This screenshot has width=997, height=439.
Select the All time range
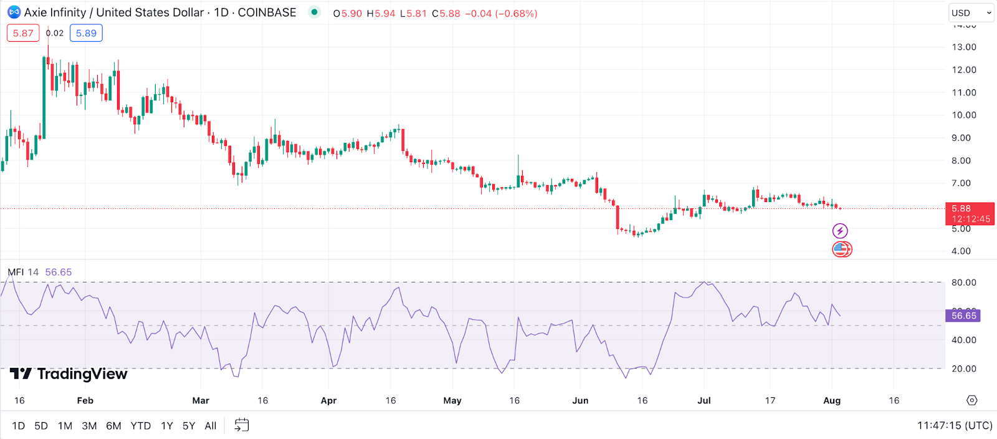pyautogui.click(x=211, y=426)
